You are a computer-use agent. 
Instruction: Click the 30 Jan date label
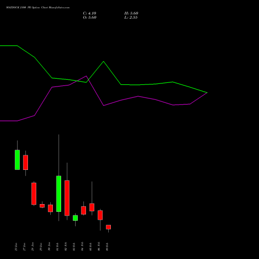tap(49, 247)
